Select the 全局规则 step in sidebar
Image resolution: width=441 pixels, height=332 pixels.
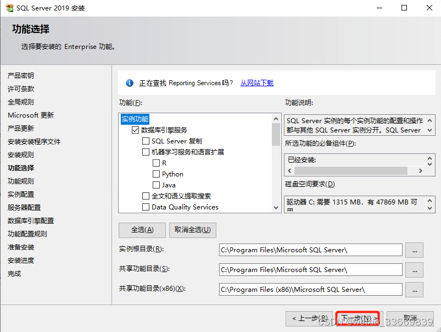pos(21,102)
